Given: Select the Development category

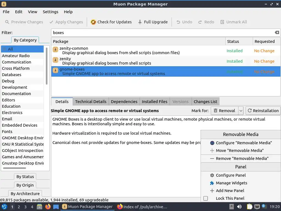Looking at the screenshot, I should point(22,87).
